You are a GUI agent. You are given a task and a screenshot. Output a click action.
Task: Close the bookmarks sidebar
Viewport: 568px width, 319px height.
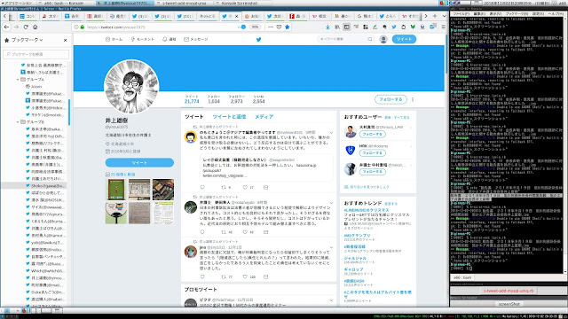pyautogui.click(x=65, y=40)
